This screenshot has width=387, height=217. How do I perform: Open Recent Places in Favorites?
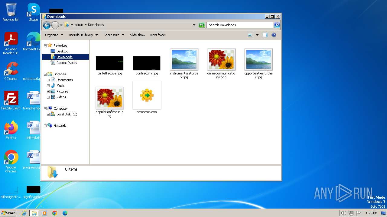[x=67, y=63]
